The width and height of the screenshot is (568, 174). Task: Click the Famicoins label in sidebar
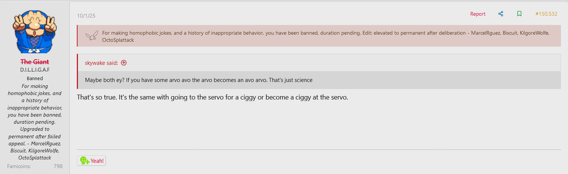pyautogui.click(x=19, y=166)
